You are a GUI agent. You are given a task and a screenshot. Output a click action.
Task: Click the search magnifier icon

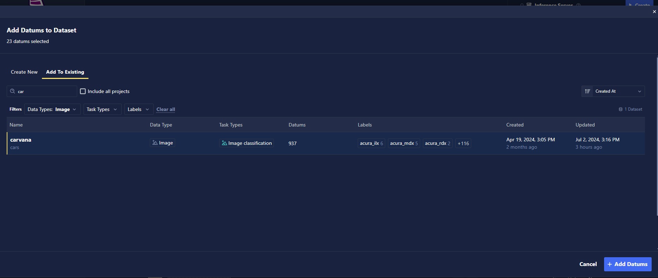tap(13, 91)
